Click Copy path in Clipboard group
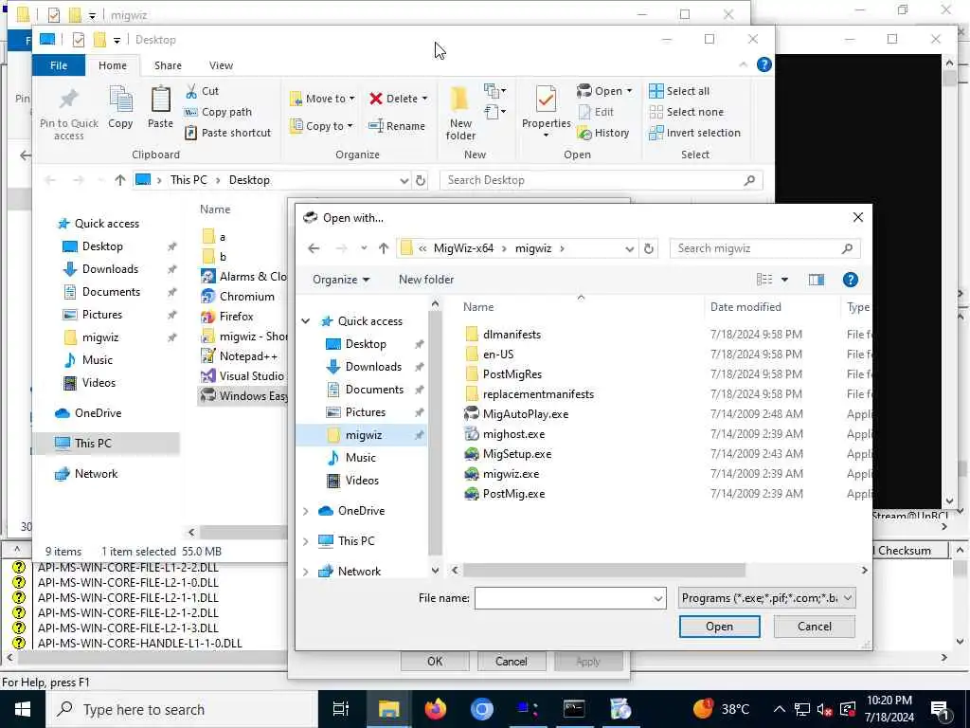 (219, 112)
